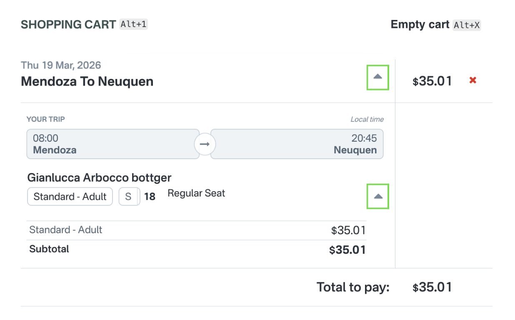Click the 08:00 Mendoza departure box

[112, 144]
